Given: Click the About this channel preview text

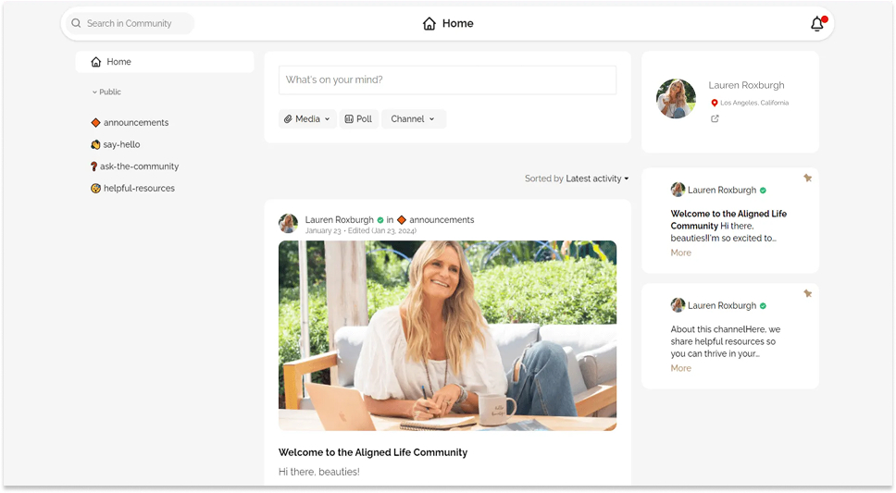Looking at the screenshot, I should coord(725,341).
